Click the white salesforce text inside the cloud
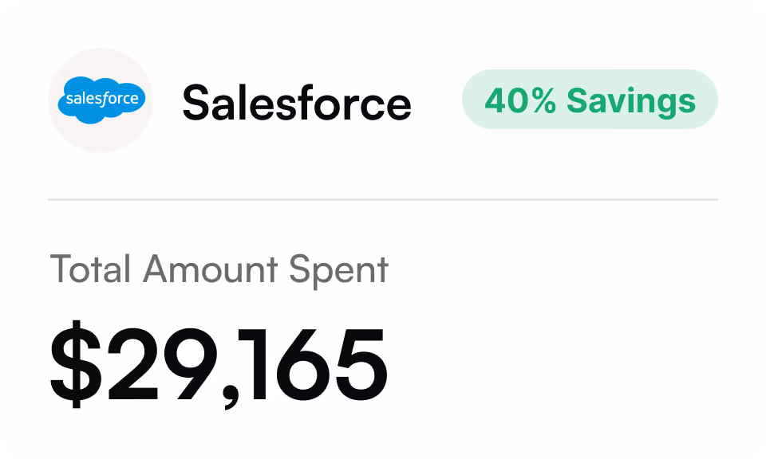766x459 pixels. (102, 99)
